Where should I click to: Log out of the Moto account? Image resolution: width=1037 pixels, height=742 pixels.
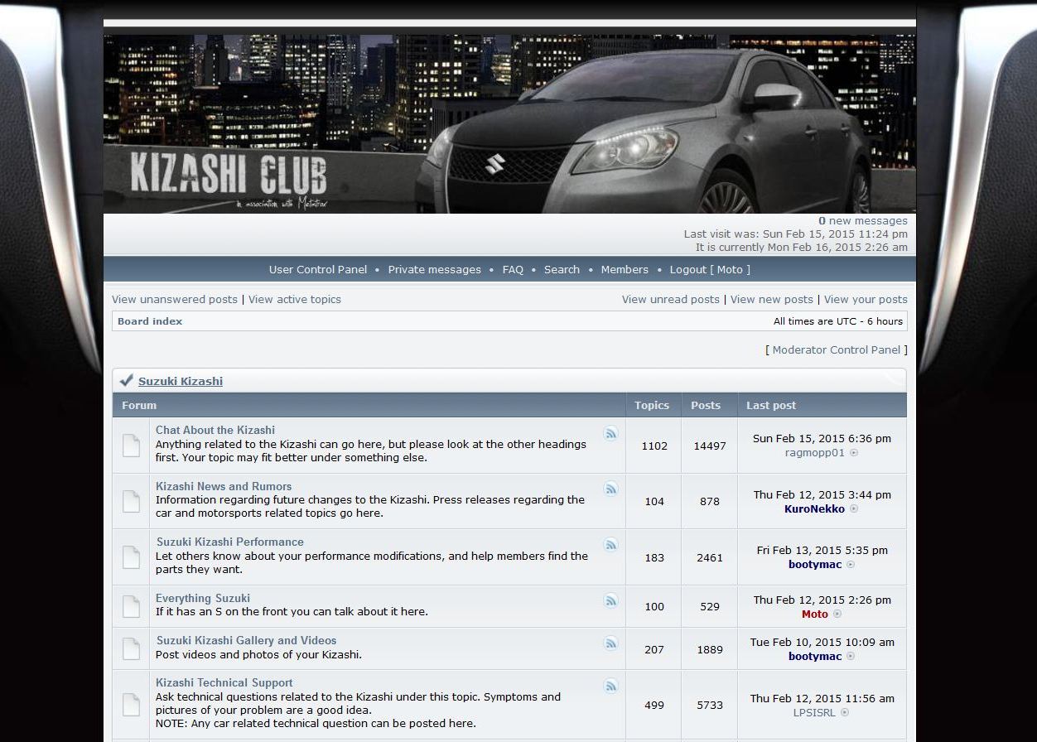pos(710,269)
